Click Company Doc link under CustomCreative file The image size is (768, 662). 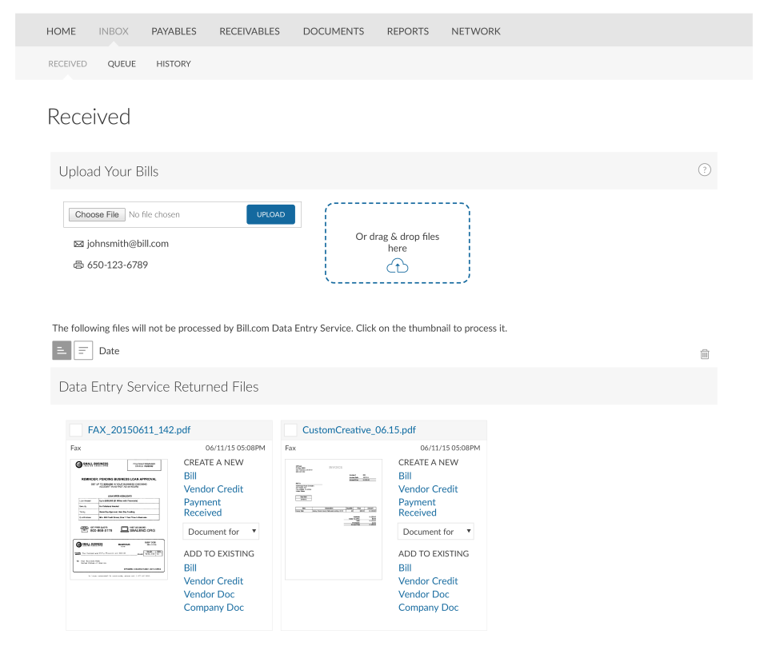pos(428,608)
